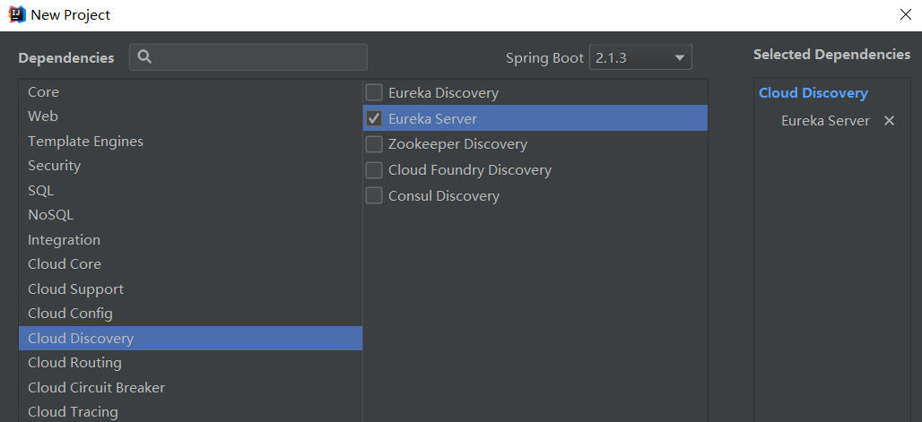Viewport: 922px width, 422px height.
Task: Close the New Project dialog
Action: pos(906,14)
